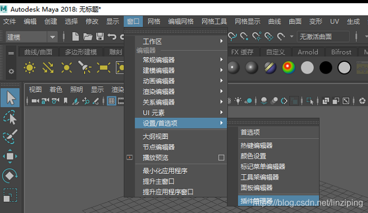Click the isolate select icon in viewport

(310, 101)
